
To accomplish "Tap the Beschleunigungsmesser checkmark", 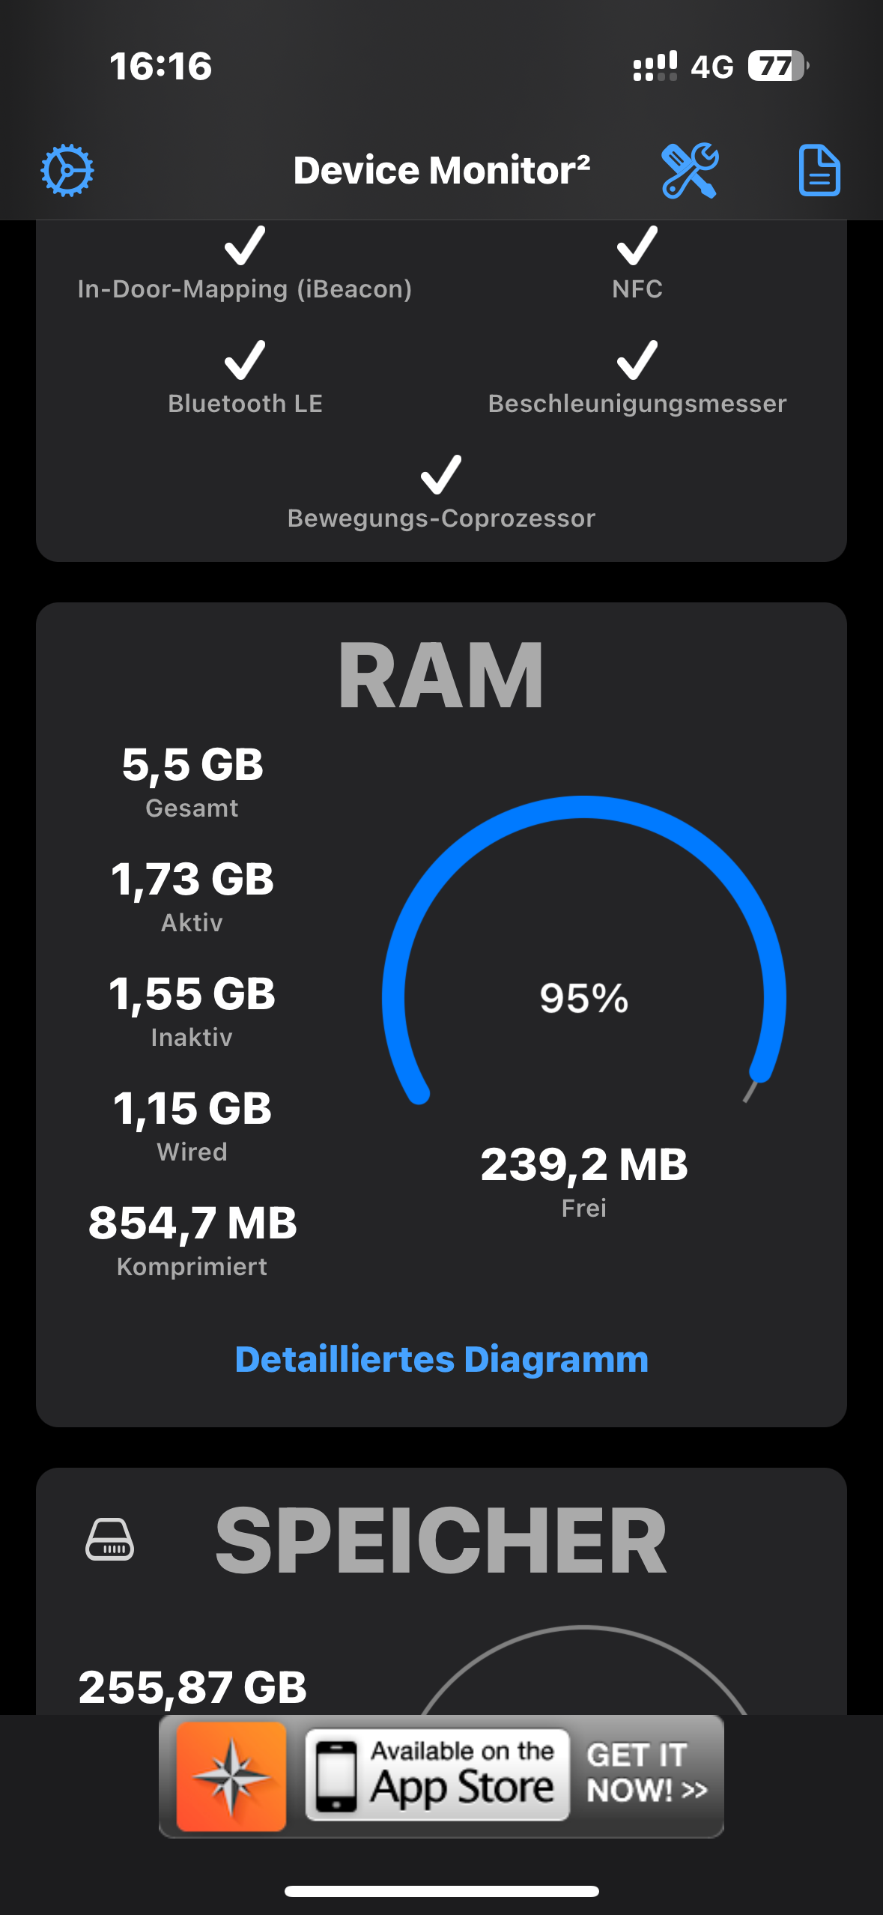I will [x=637, y=360].
